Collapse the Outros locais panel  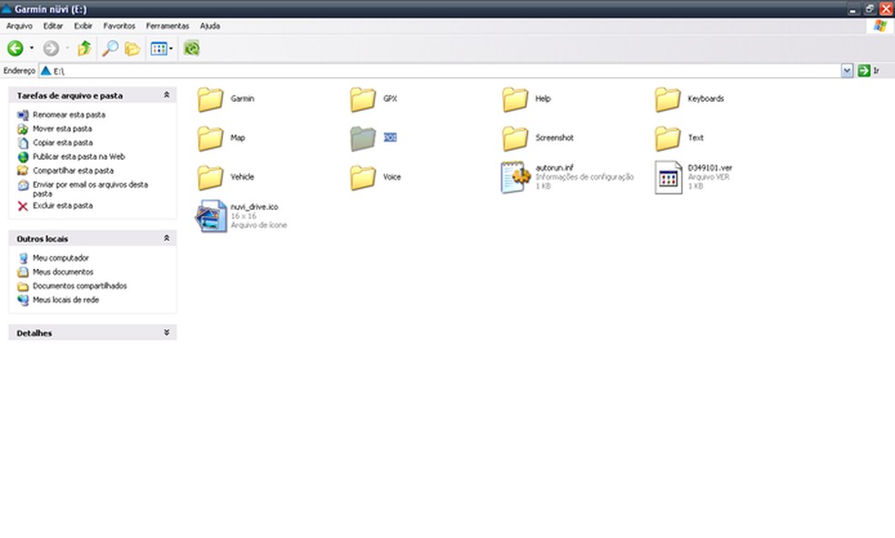pos(166,238)
